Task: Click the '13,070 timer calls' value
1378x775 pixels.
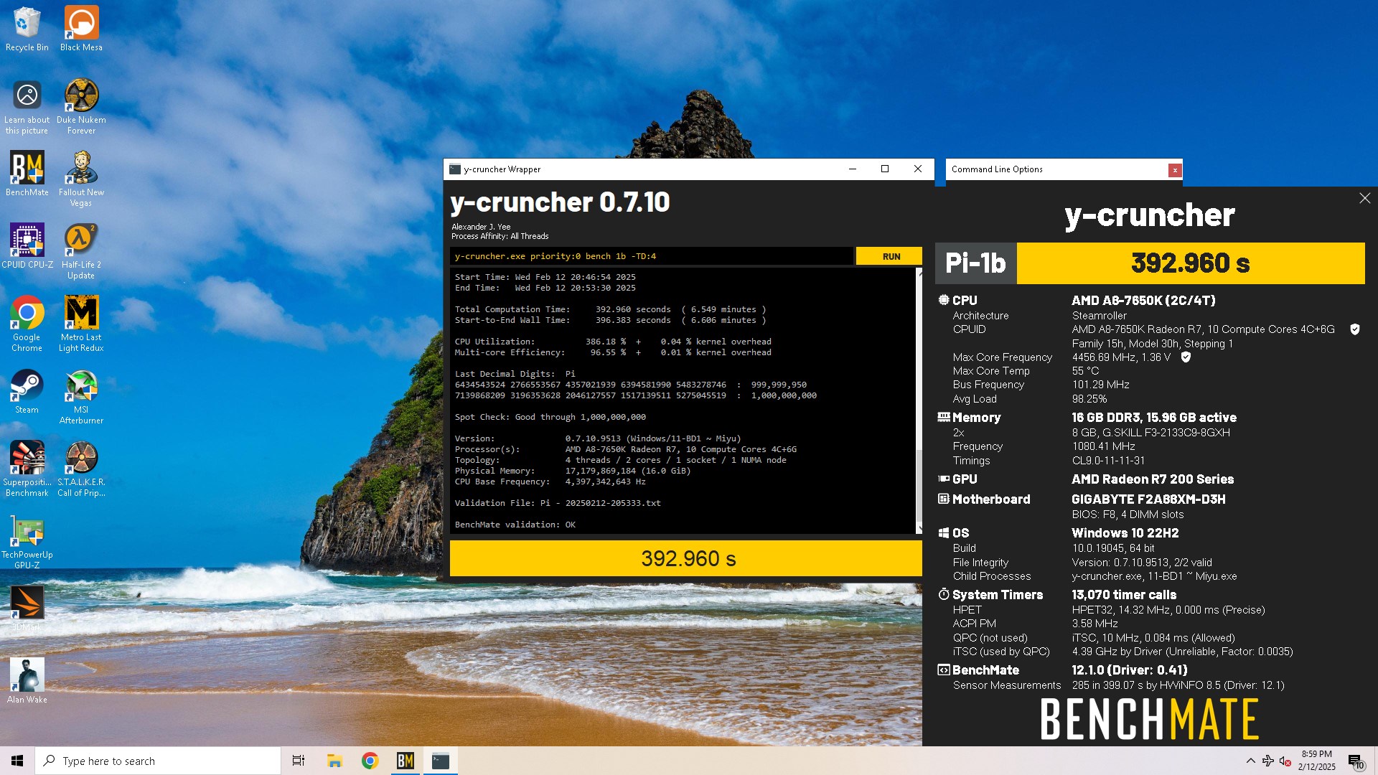Action: point(1124,595)
